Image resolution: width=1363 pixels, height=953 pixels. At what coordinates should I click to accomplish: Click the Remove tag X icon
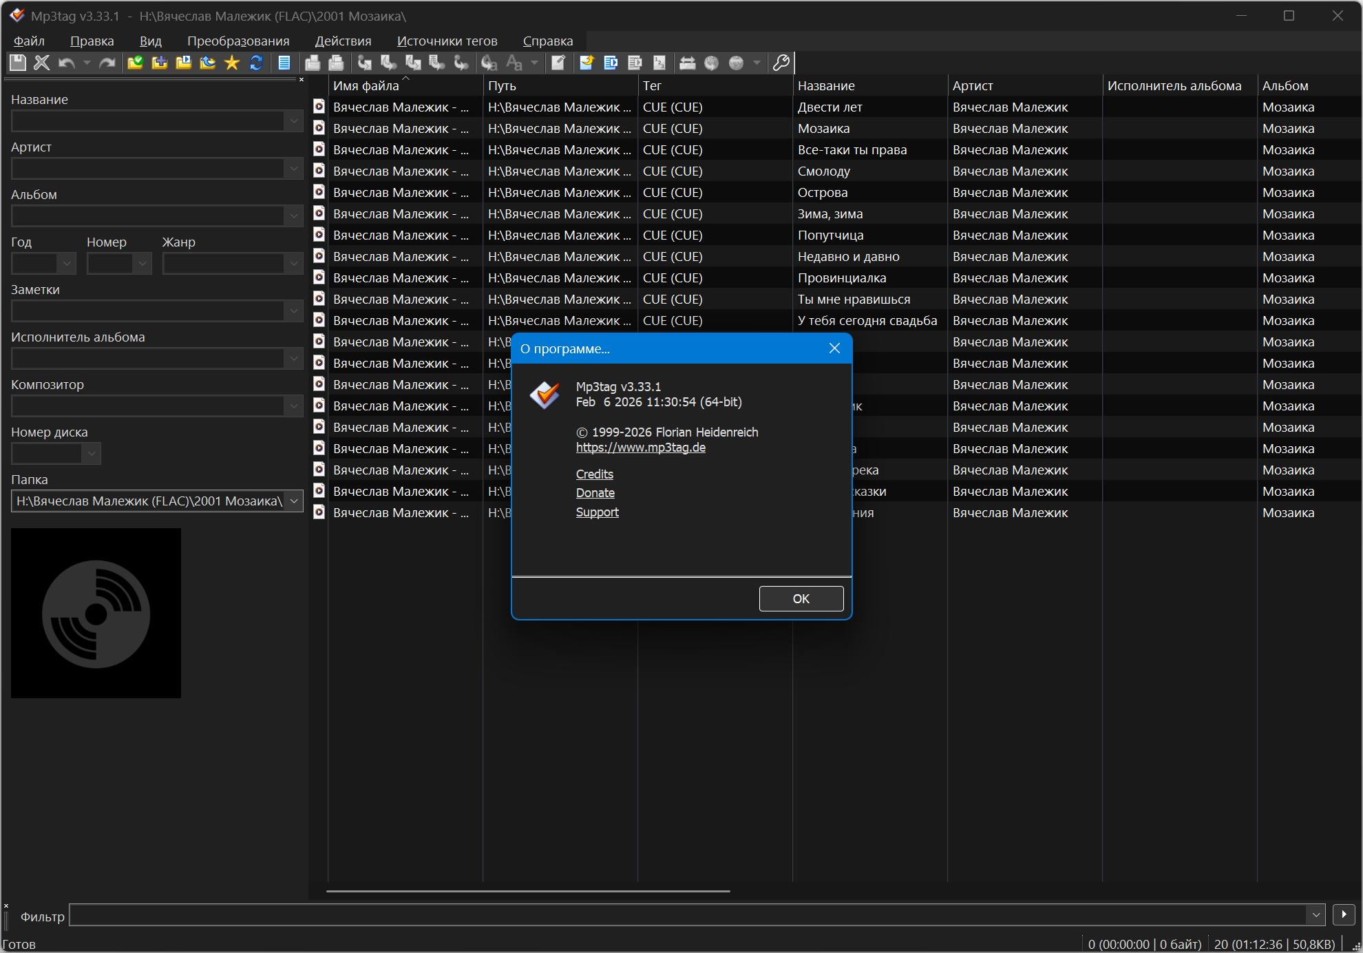pos(41,63)
